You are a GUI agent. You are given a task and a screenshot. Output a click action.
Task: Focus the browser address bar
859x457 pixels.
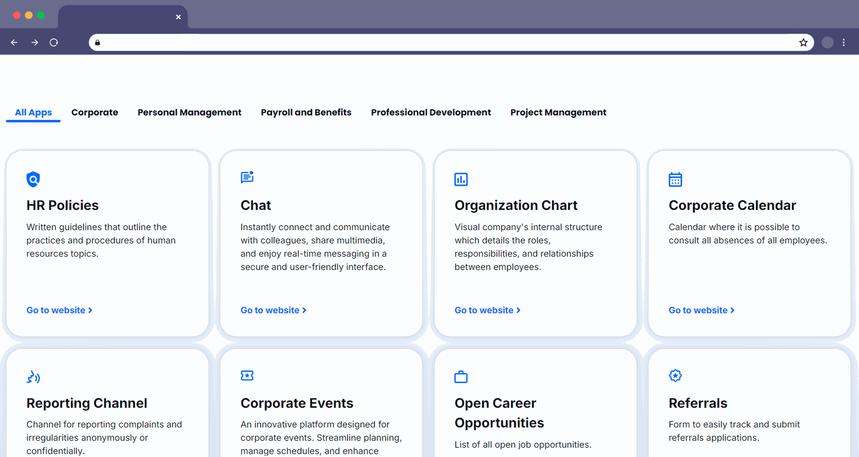point(447,42)
